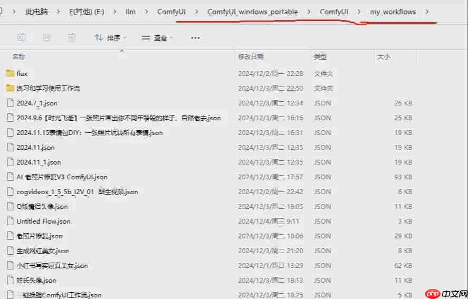The width and height of the screenshot is (468, 299).
Task: Click the 25 KB size of 2024.9.6 file
Action: [x=403, y=118]
